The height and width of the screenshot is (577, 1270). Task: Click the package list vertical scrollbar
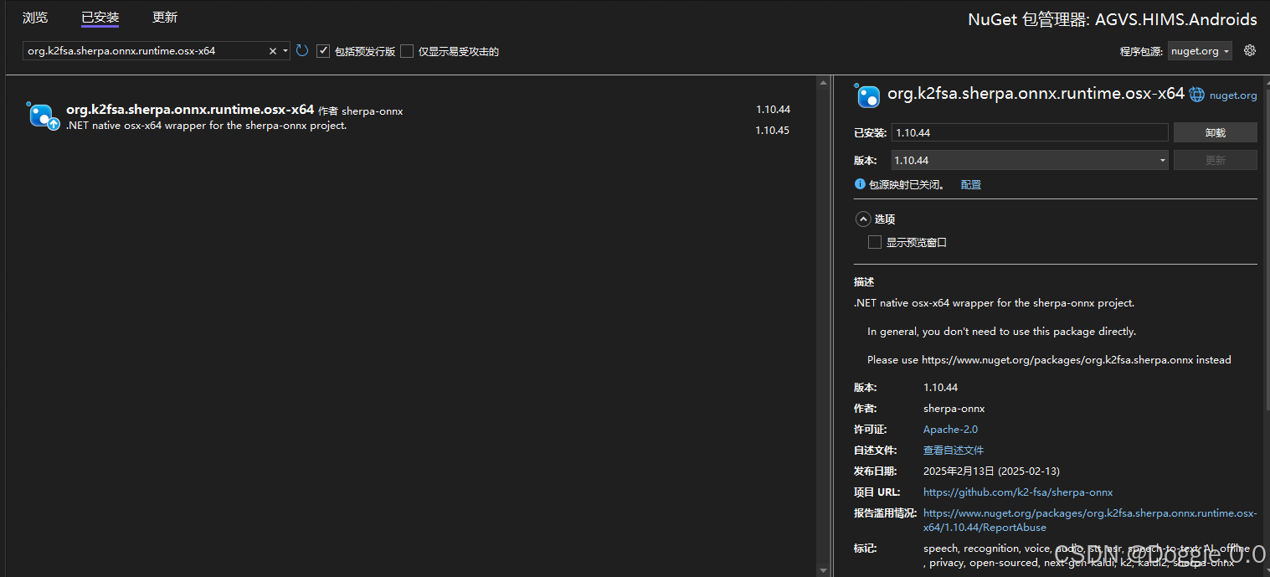tap(822, 326)
